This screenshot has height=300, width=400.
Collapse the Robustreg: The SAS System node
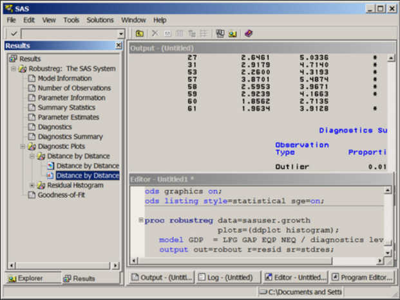click(x=14, y=69)
